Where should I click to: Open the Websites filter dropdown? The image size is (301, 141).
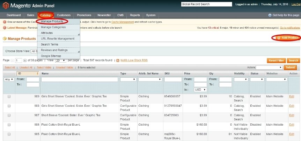pos(277,79)
